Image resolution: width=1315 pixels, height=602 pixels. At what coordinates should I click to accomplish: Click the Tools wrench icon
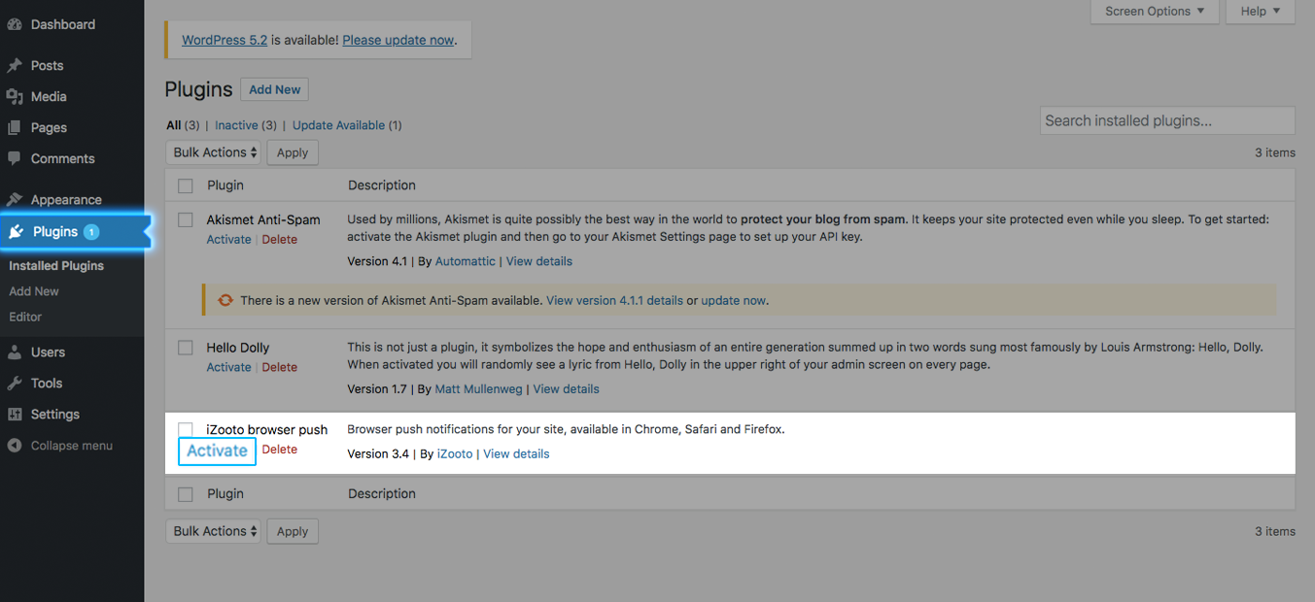[15, 384]
